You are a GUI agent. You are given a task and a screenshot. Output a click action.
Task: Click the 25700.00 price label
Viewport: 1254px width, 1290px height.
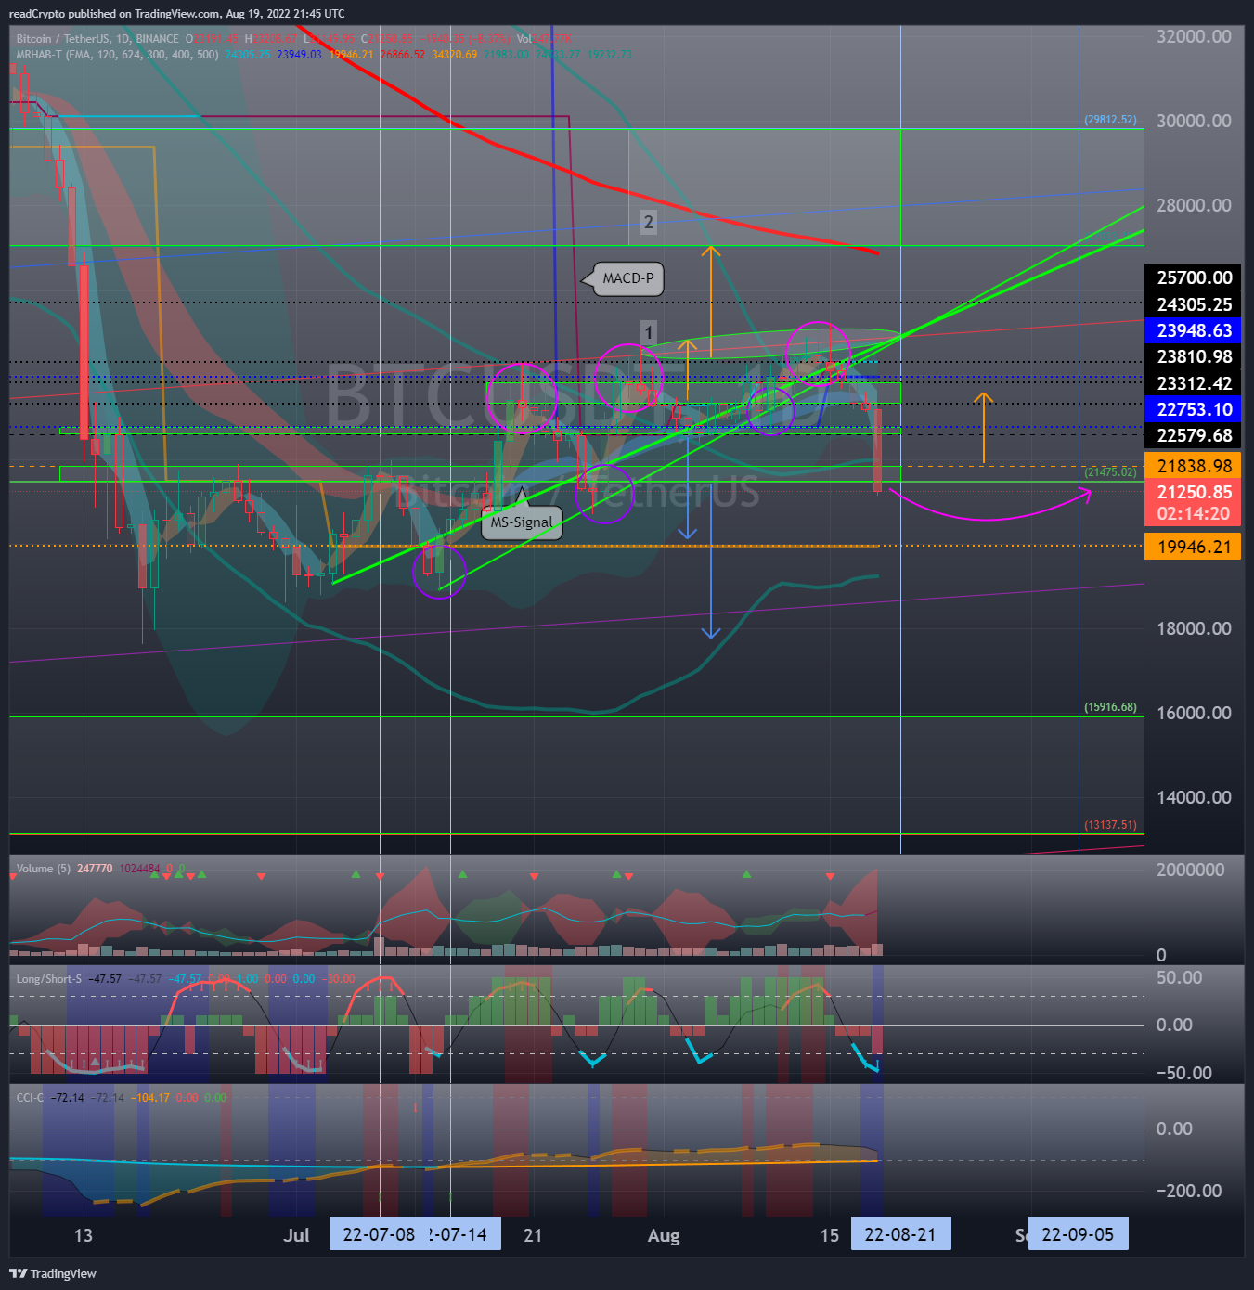tap(1195, 277)
